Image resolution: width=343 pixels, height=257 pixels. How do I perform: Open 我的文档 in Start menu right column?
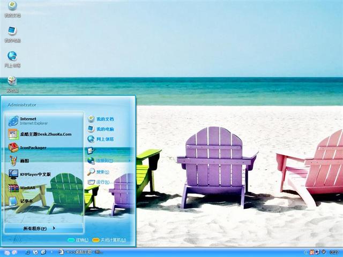(101, 119)
